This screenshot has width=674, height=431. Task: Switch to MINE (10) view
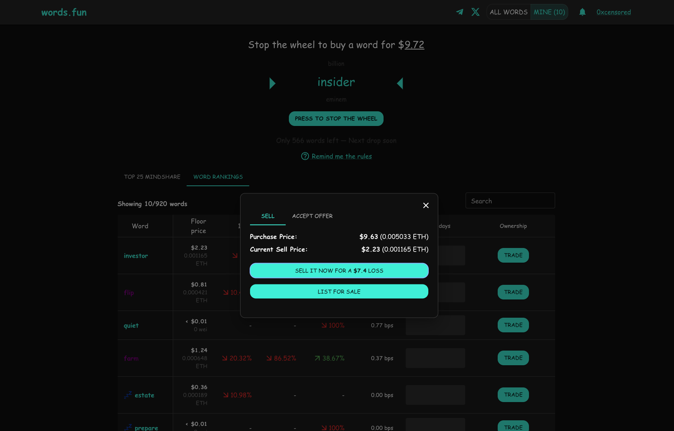point(549,12)
